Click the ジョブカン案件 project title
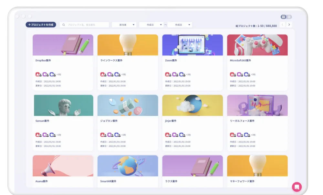The height and width of the screenshot is (195, 323). [x=109, y=121]
